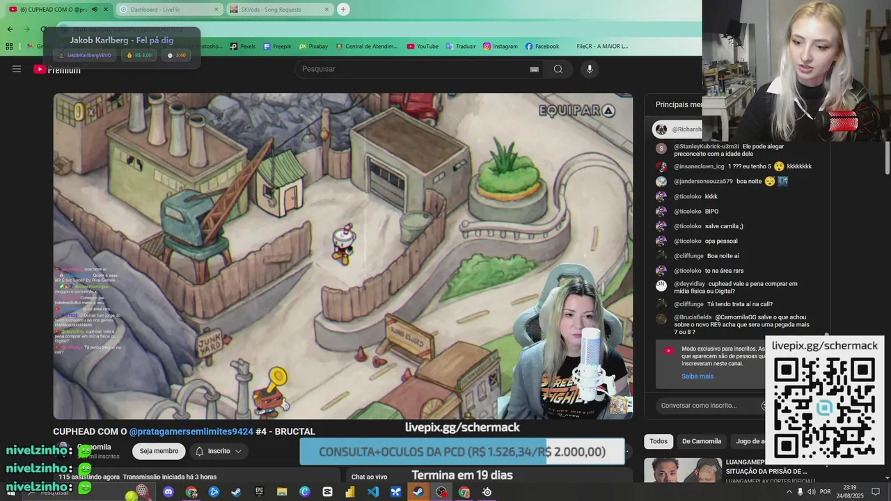Show hidden system tray icons
This screenshot has height=501, width=891.
789,492
